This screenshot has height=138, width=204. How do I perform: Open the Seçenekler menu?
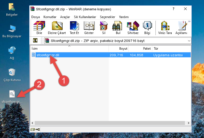pyautogui.click(x=107, y=17)
